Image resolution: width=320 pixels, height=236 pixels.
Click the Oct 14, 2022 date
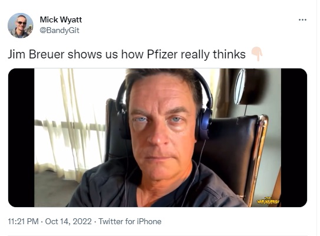pos(68,221)
